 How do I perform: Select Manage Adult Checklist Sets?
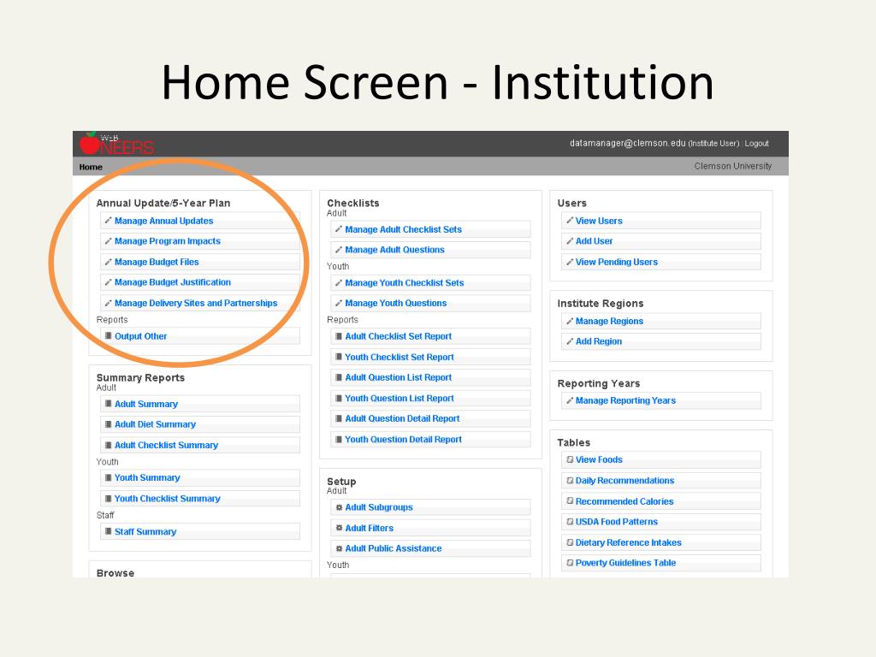pos(404,229)
